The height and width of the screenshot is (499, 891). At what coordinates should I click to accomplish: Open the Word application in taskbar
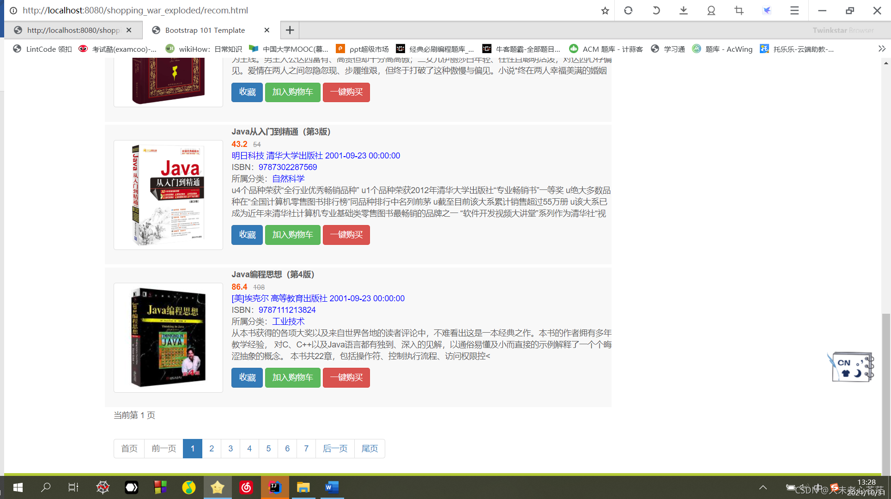coord(332,487)
